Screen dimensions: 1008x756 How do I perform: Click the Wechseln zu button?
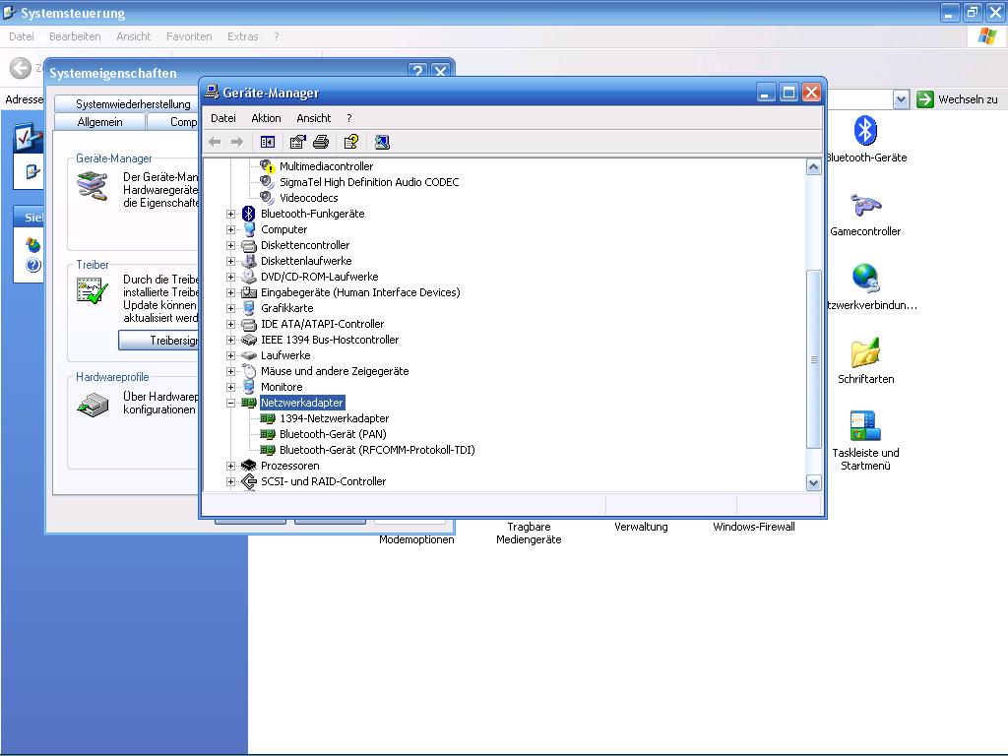958,99
